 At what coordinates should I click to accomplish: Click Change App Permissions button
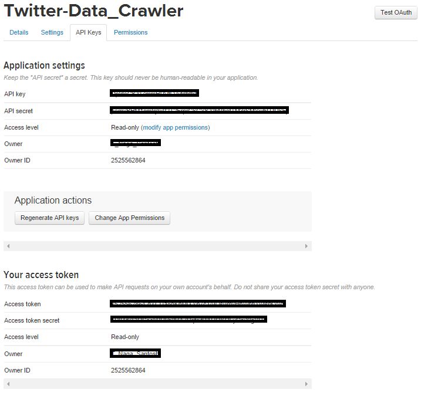click(129, 218)
